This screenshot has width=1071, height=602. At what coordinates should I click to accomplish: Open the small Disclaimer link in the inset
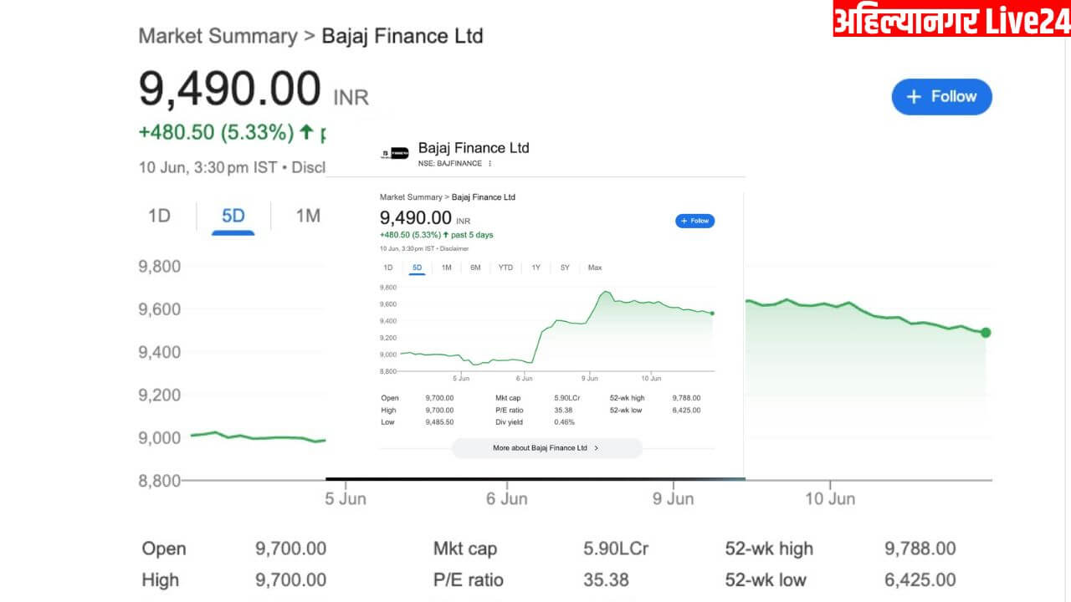[x=454, y=248]
